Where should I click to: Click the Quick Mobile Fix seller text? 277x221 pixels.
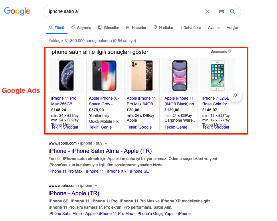(x=104, y=121)
